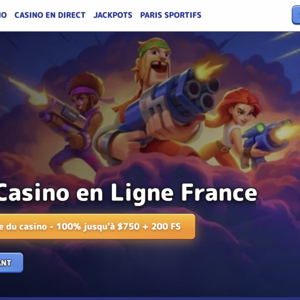The height and width of the screenshot is (300, 300).
Task: Go to the JACKPOTS section
Action: click(112, 15)
